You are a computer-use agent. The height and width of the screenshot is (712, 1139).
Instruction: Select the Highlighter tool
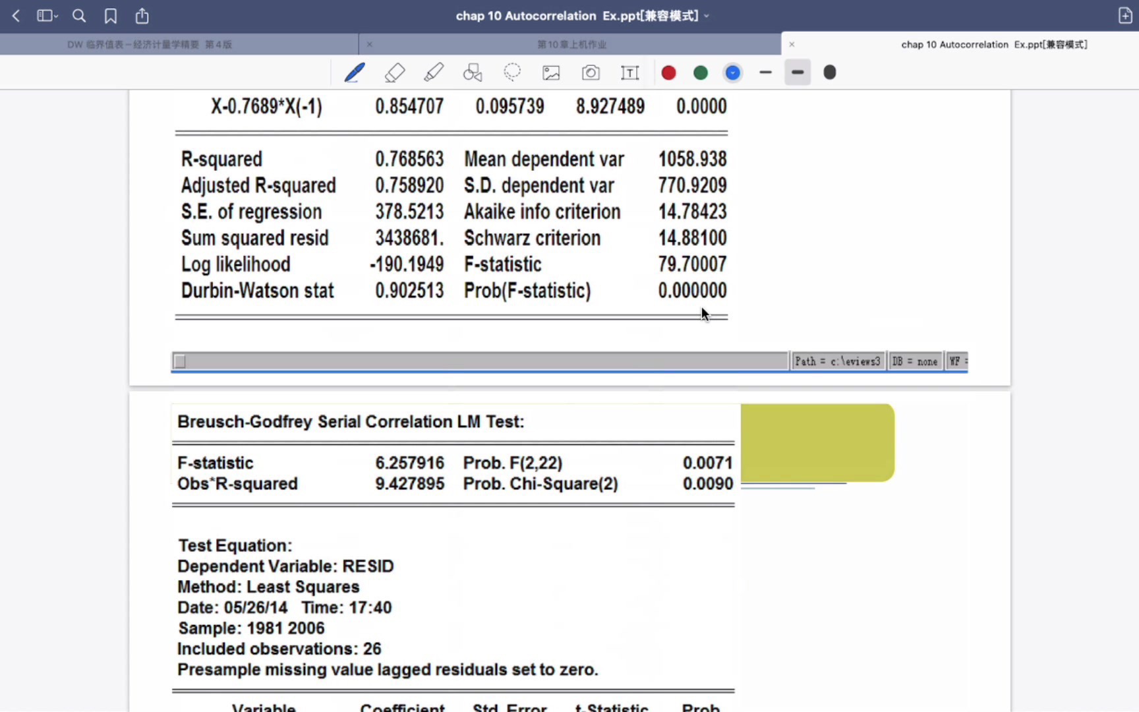tap(434, 73)
